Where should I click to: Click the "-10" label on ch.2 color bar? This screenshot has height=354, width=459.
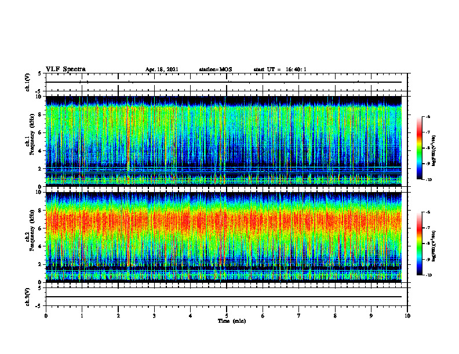[428, 275]
